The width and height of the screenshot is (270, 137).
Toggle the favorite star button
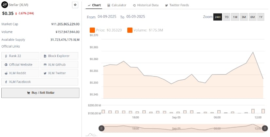point(75,5)
